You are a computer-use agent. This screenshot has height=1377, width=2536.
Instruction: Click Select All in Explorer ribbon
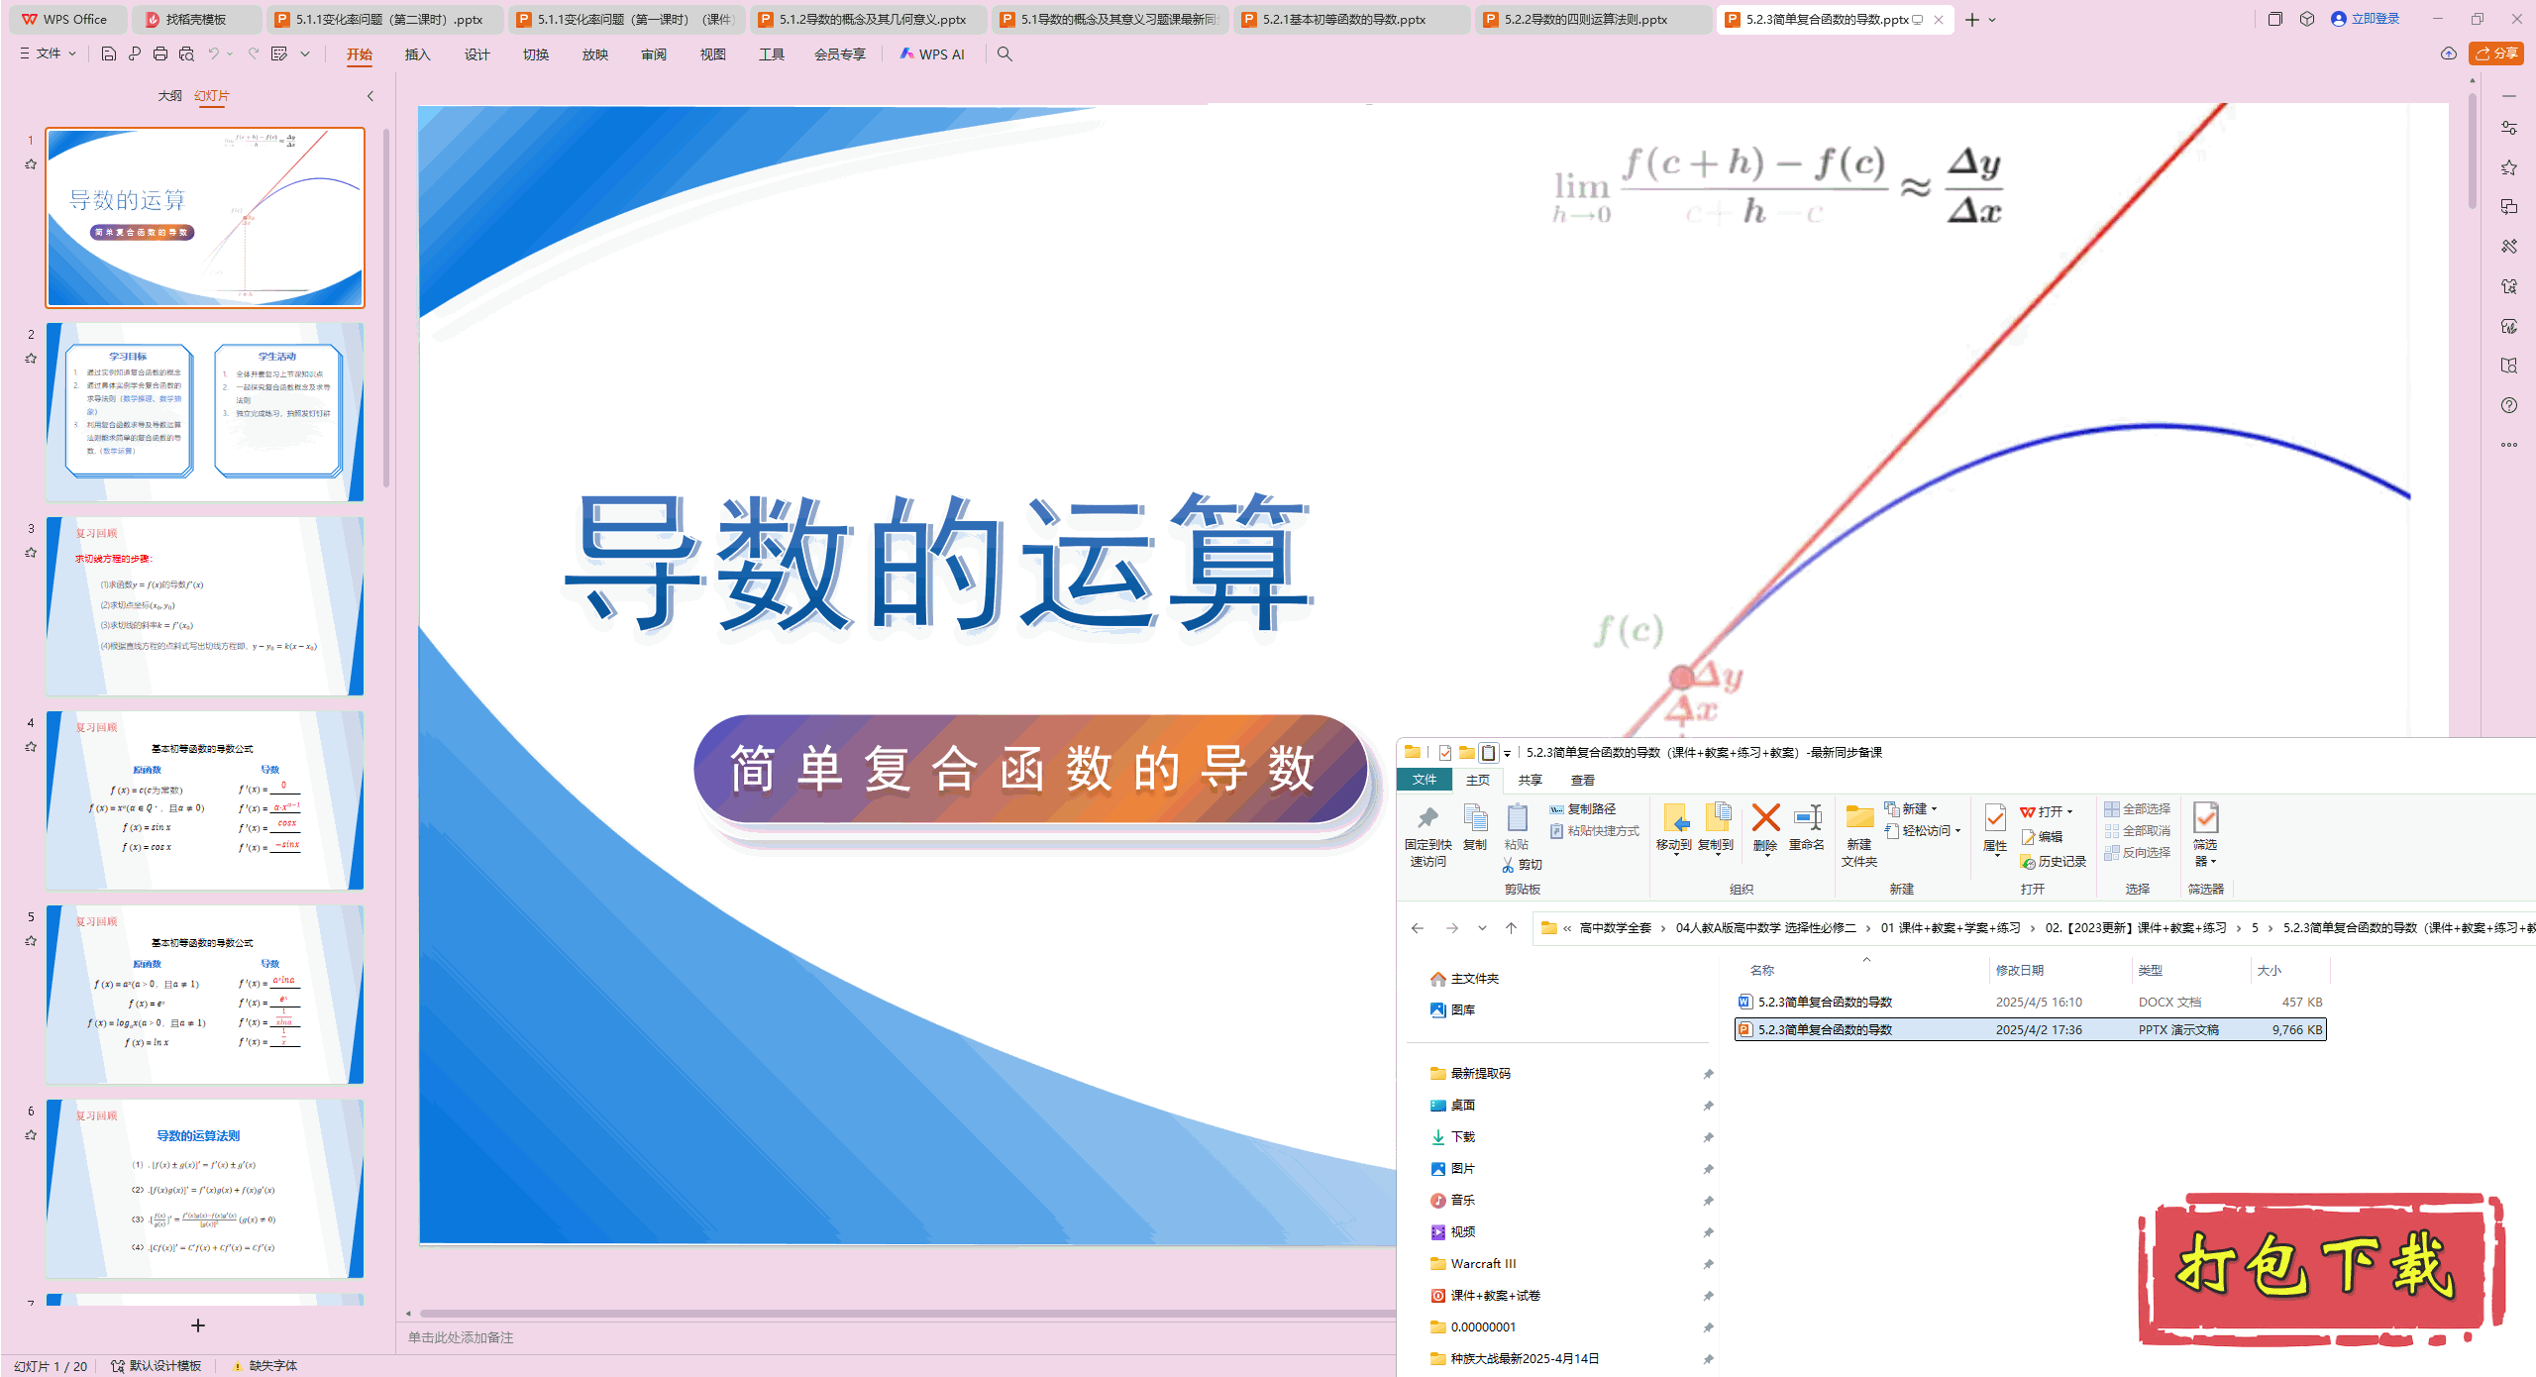tap(2138, 809)
